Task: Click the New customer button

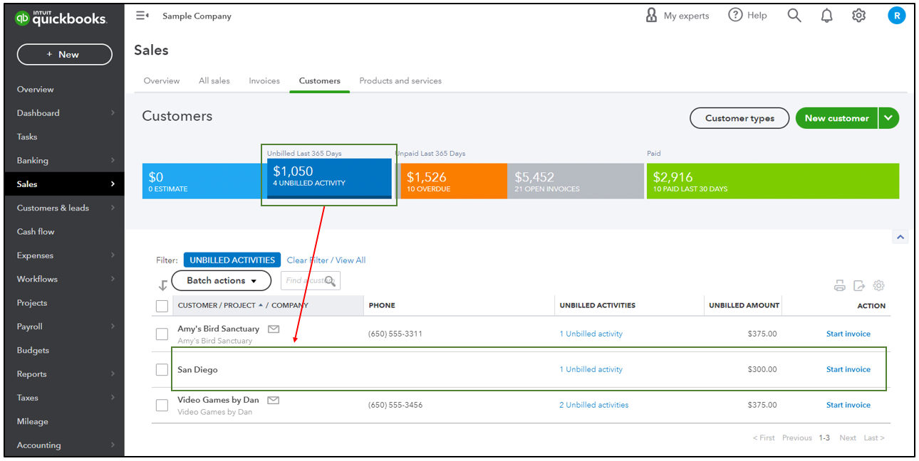Action: (x=837, y=118)
